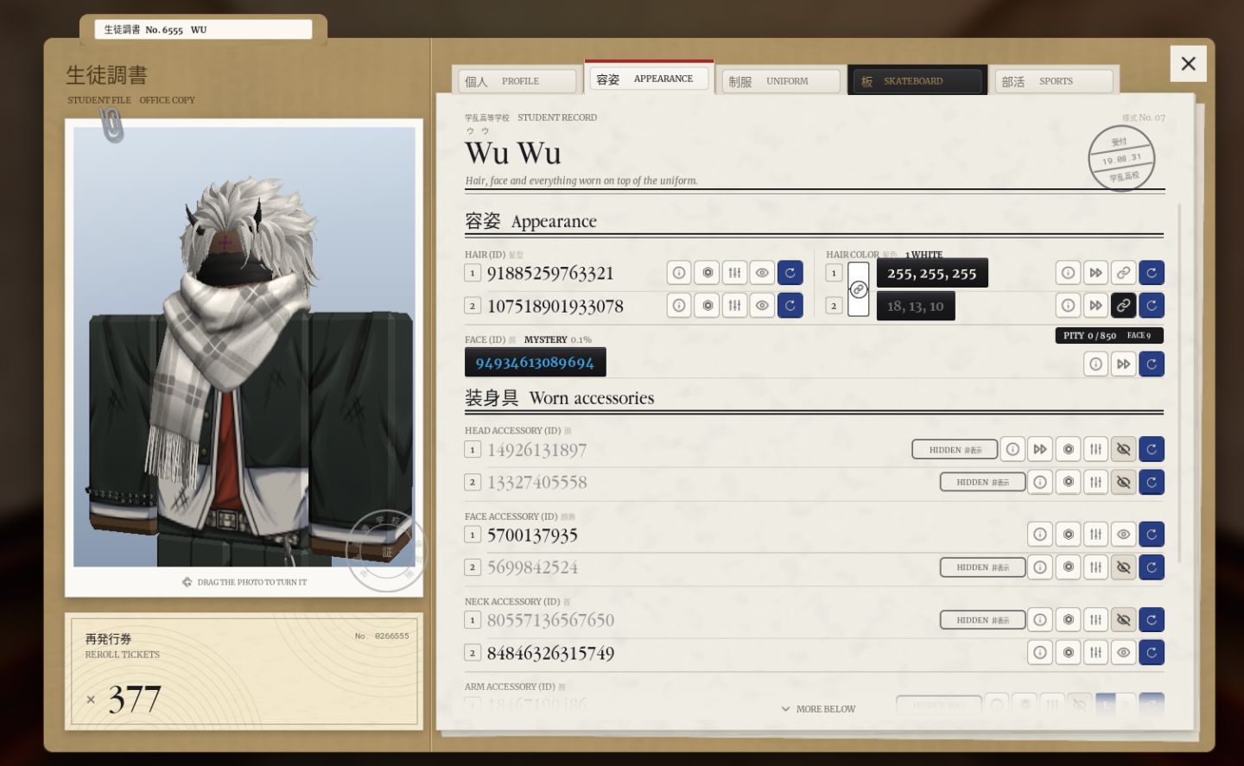Toggle eye icon for neck accessory 84846326315749
Image resolution: width=1244 pixels, height=766 pixels.
[x=1123, y=653]
